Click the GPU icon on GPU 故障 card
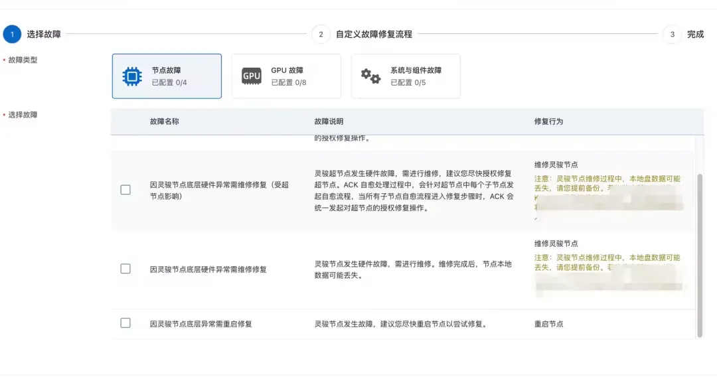Image resolution: width=717 pixels, height=385 pixels. tap(252, 76)
